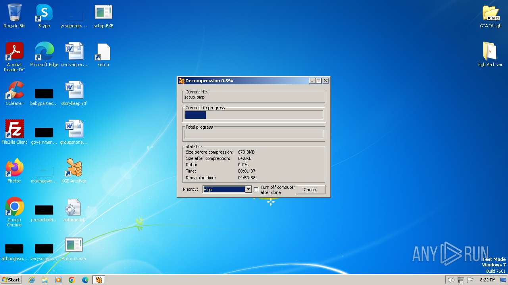Open the Windows Start menu
This screenshot has height=285, width=508.
point(11,280)
